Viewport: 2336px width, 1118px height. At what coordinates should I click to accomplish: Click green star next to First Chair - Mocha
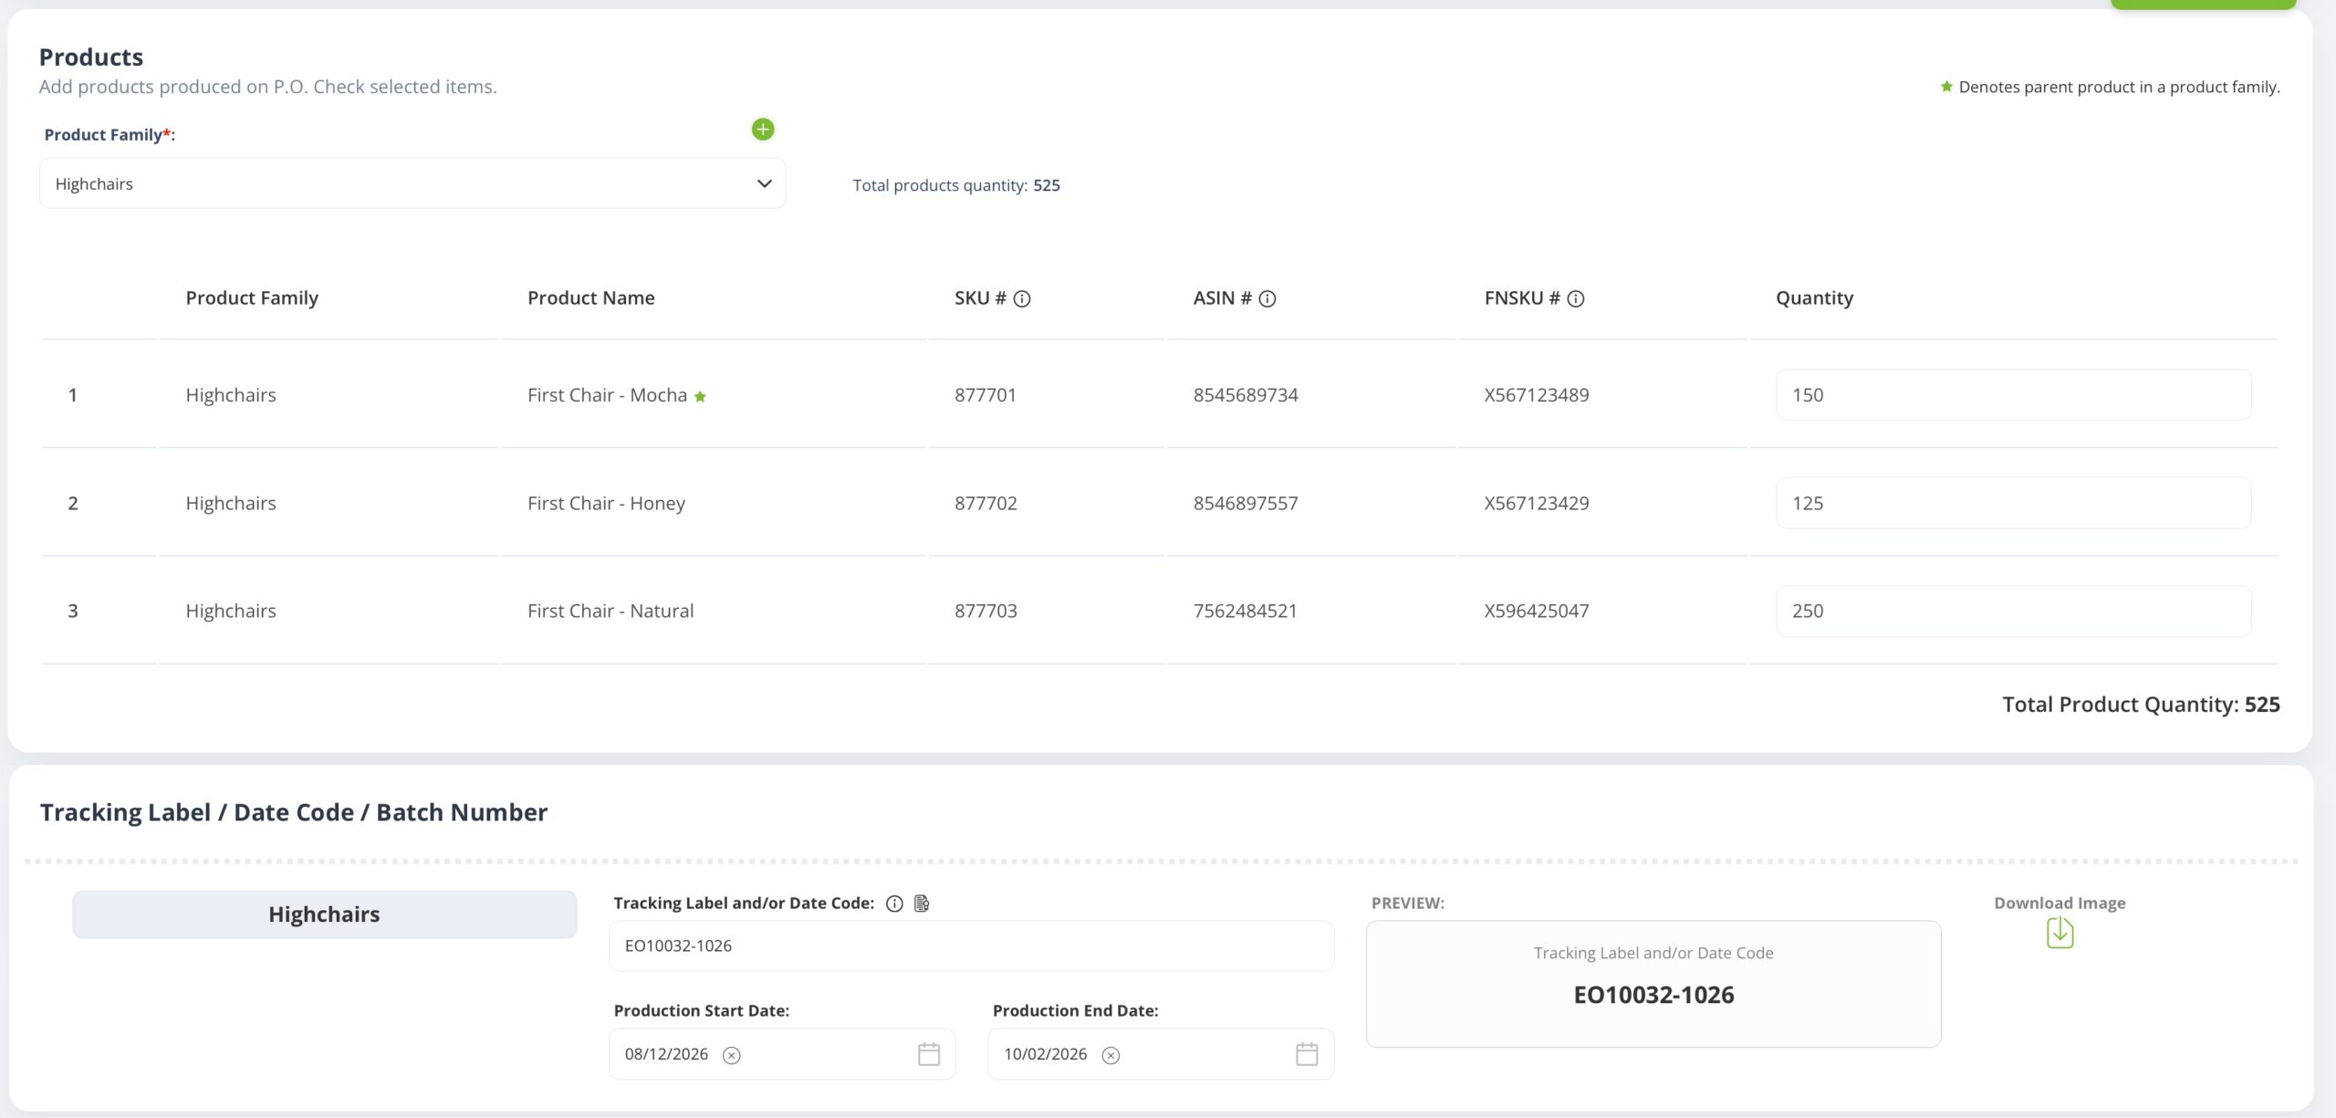coord(700,396)
